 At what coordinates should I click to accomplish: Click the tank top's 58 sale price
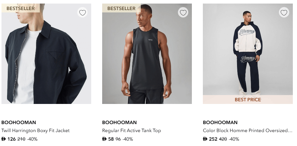click(111, 139)
